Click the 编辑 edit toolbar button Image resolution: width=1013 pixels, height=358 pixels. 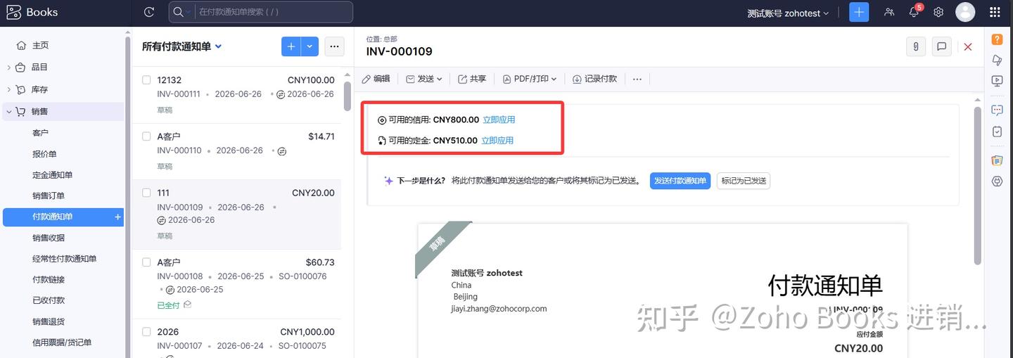pyautogui.click(x=376, y=79)
